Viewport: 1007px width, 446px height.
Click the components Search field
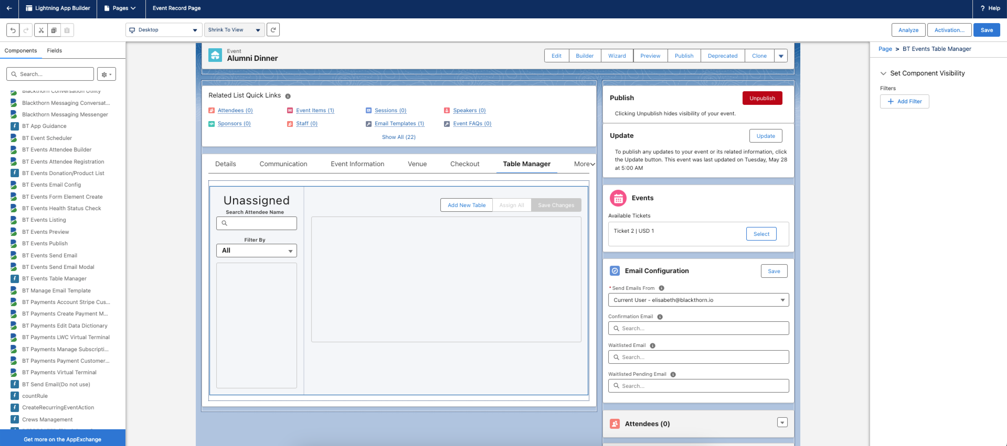[50, 74]
